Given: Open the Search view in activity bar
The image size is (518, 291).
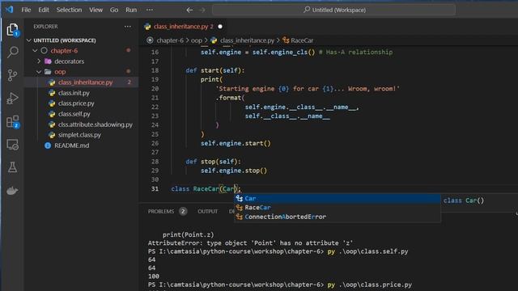Looking at the screenshot, I should 12,52.
